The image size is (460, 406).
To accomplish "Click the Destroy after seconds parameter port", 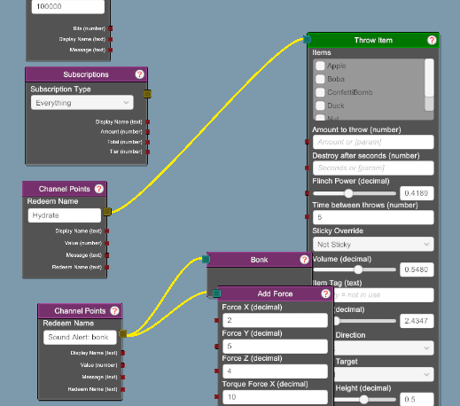I will pyautogui.click(x=307, y=168).
